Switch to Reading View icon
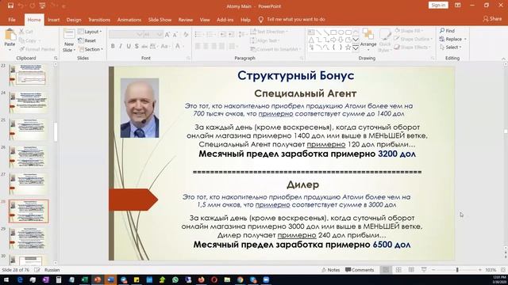 pyautogui.click(x=411, y=270)
